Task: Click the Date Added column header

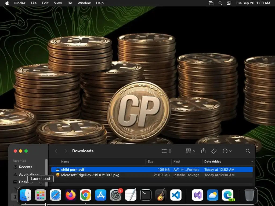Action: click(x=213, y=161)
